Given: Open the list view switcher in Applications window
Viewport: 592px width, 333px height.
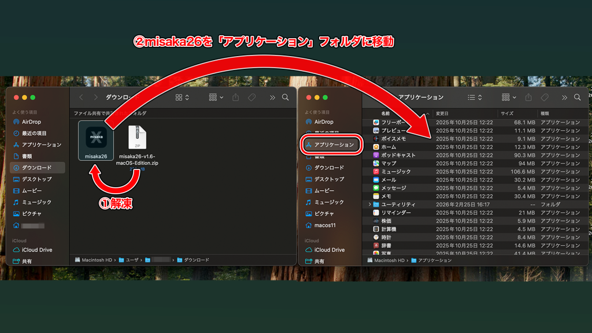Looking at the screenshot, I should 474,98.
